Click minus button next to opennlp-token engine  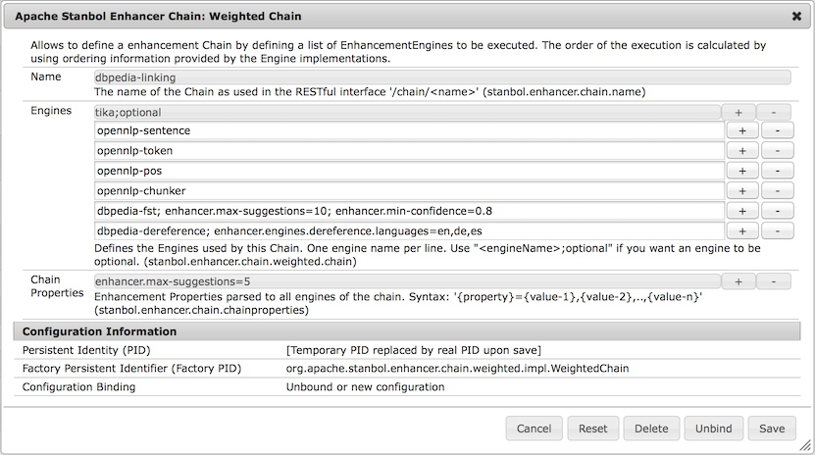point(777,151)
